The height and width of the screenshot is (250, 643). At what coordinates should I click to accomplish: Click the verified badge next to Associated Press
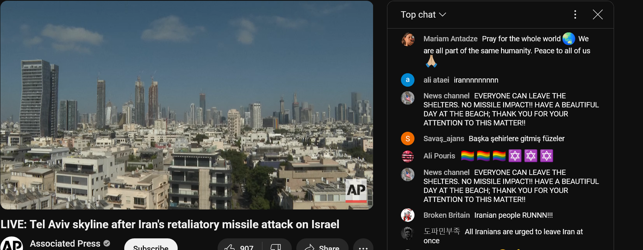click(107, 243)
